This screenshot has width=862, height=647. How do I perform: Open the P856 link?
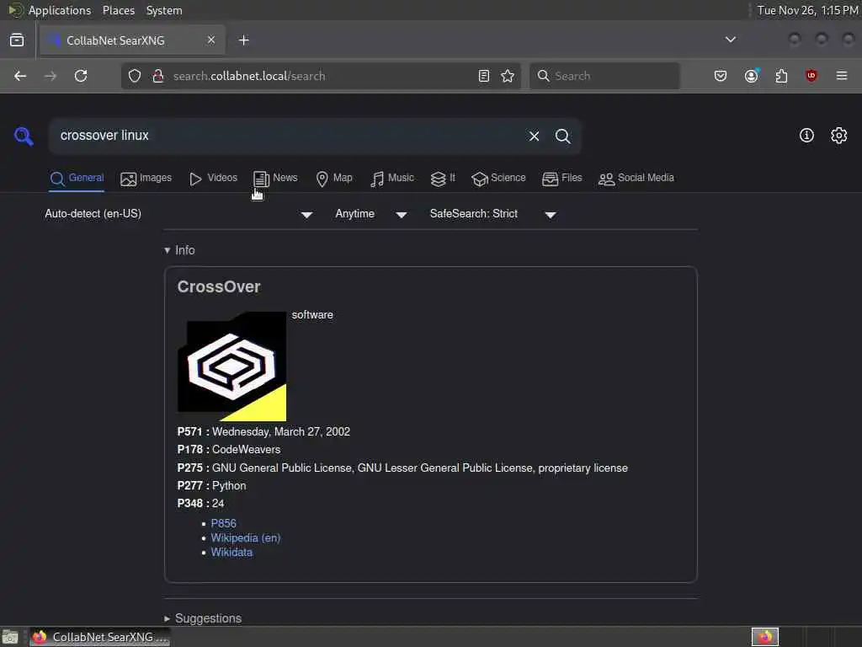coord(223,523)
